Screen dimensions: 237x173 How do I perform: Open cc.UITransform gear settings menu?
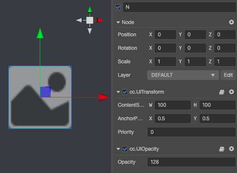231,92
